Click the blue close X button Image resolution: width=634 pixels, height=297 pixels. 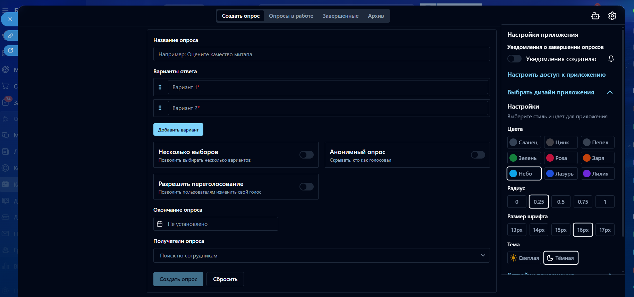coord(10,19)
